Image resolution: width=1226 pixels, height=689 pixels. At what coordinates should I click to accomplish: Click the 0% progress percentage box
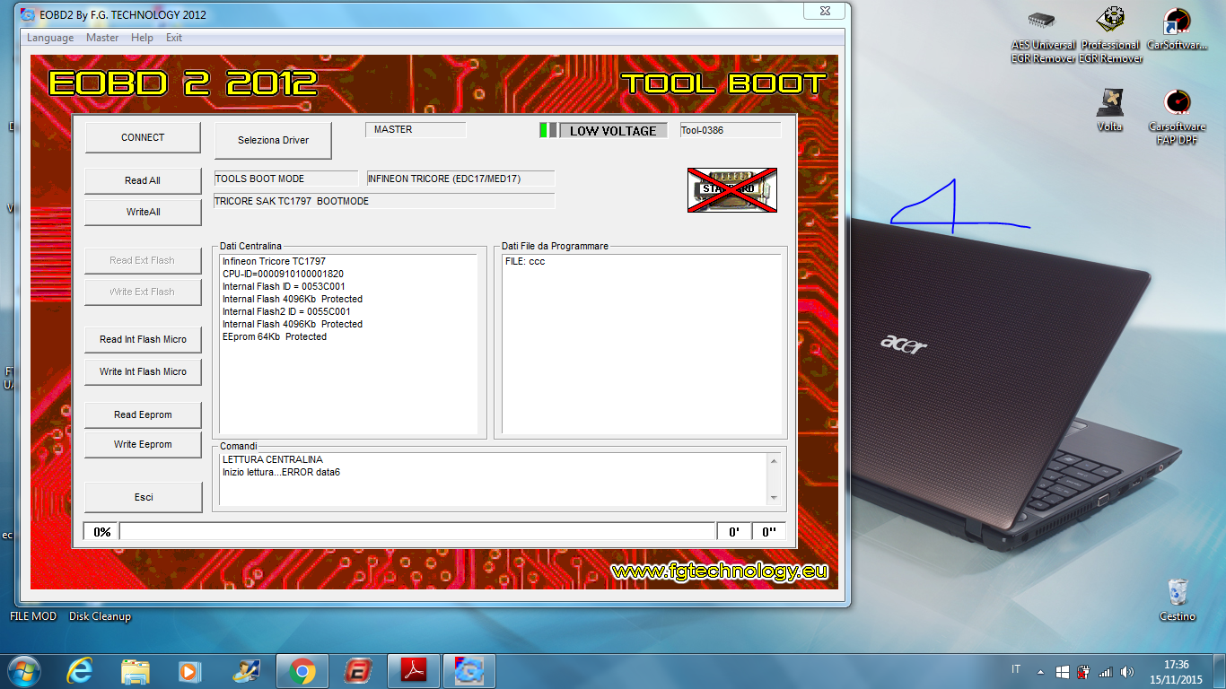pyautogui.click(x=101, y=532)
